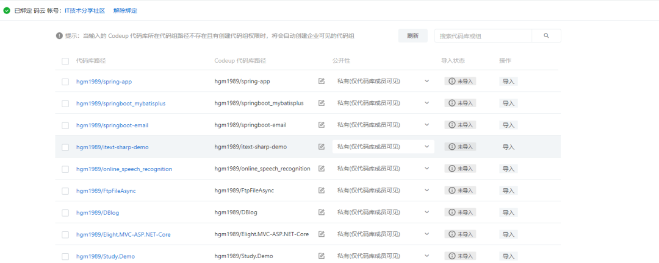
Task: Click 未导入 status badge for springboot_mybatisplus
Action: click(x=460, y=103)
